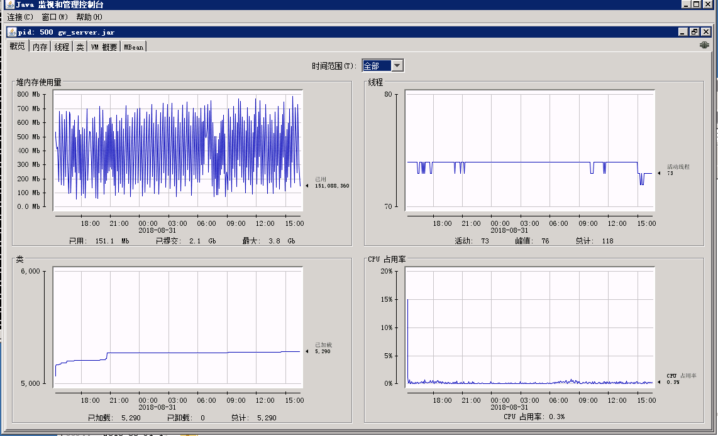Click the 已加载 5,290 legend label
This screenshot has width=718, height=436.
pos(323,348)
